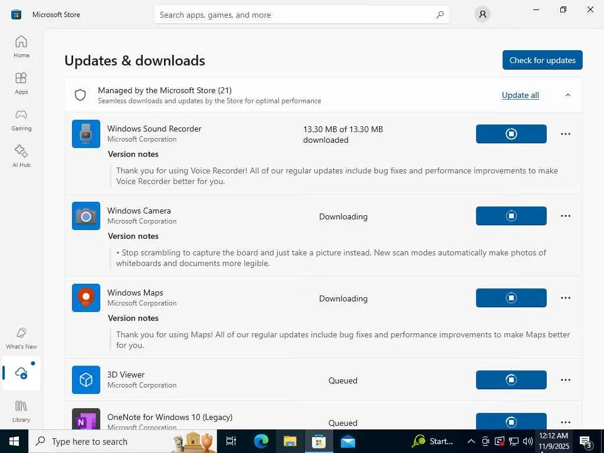
Task: Click the 3D Viewer app icon
Action: pyautogui.click(x=86, y=380)
